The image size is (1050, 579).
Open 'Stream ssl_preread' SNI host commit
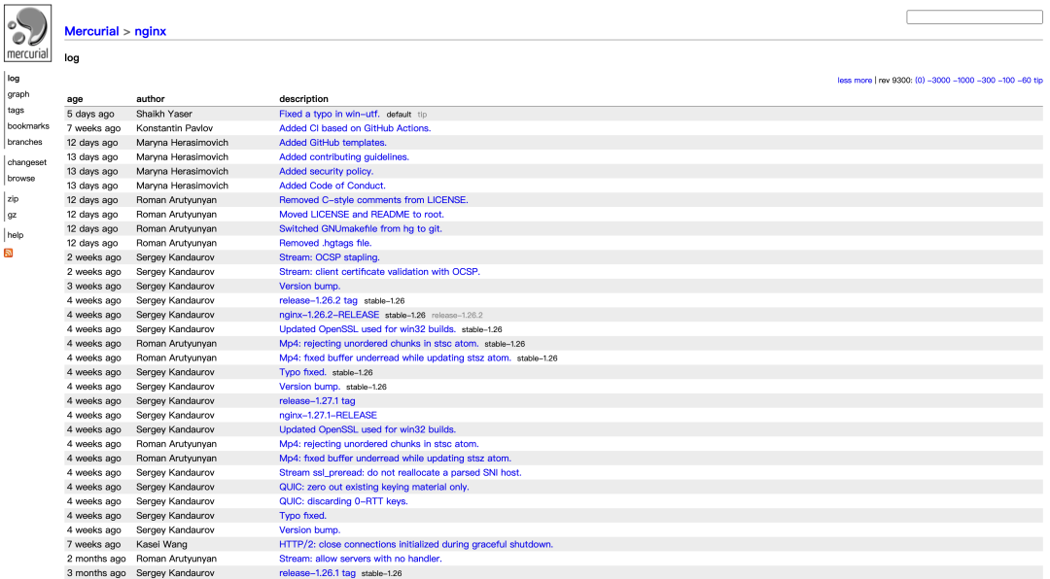401,472
